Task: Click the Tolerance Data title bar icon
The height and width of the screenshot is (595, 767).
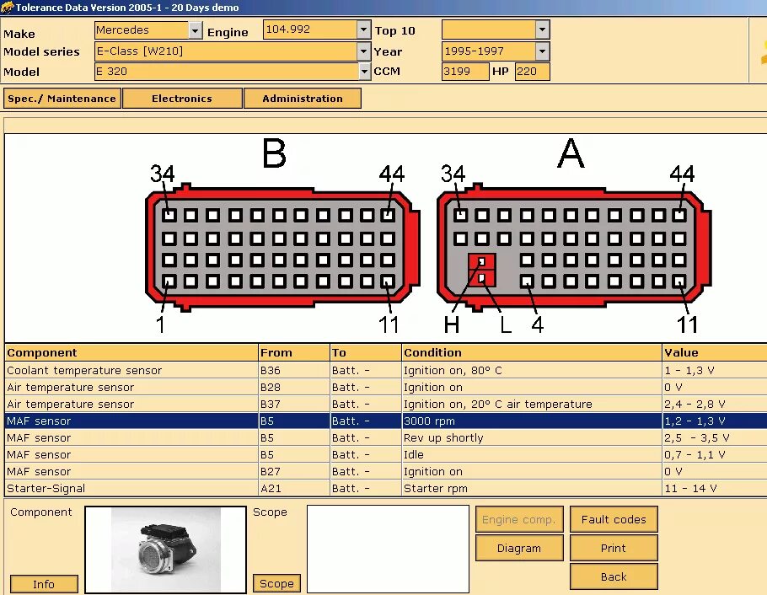Action: [8, 8]
